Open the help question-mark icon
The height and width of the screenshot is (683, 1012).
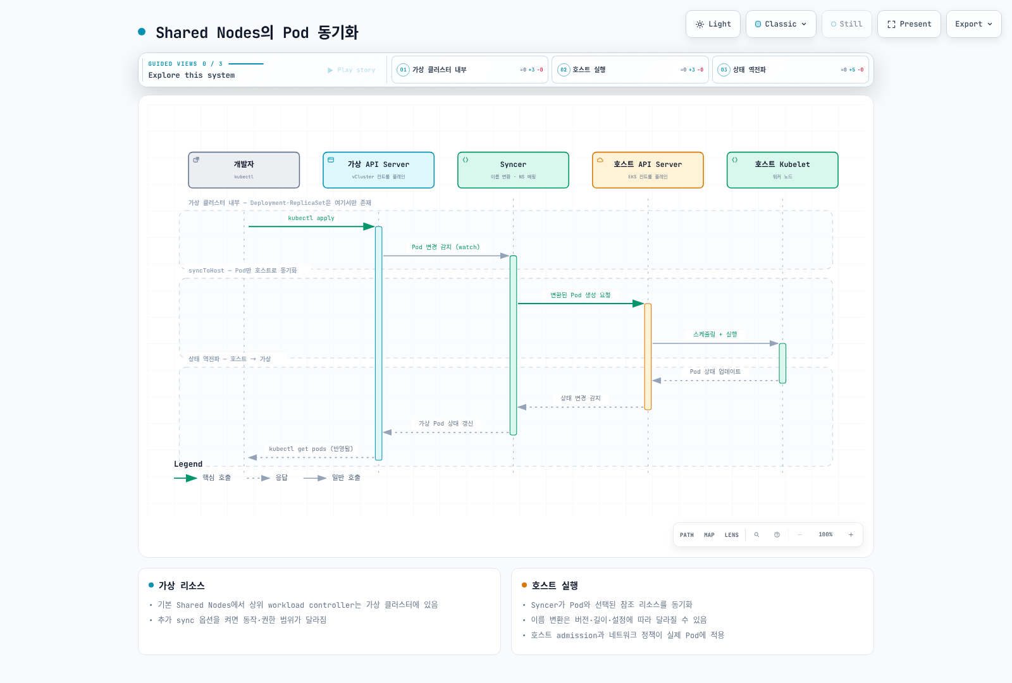click(x=777, y=535)
